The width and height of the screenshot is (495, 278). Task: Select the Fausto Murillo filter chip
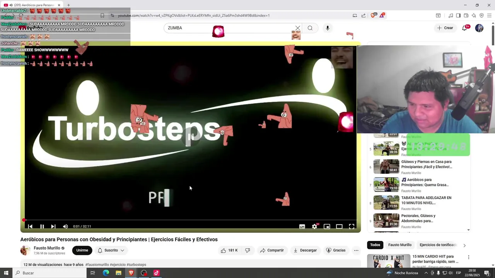400,245
